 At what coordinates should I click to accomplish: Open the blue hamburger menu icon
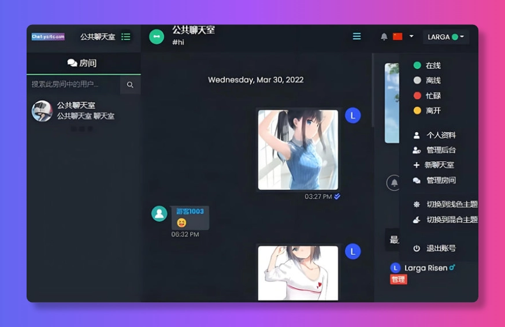357,36
